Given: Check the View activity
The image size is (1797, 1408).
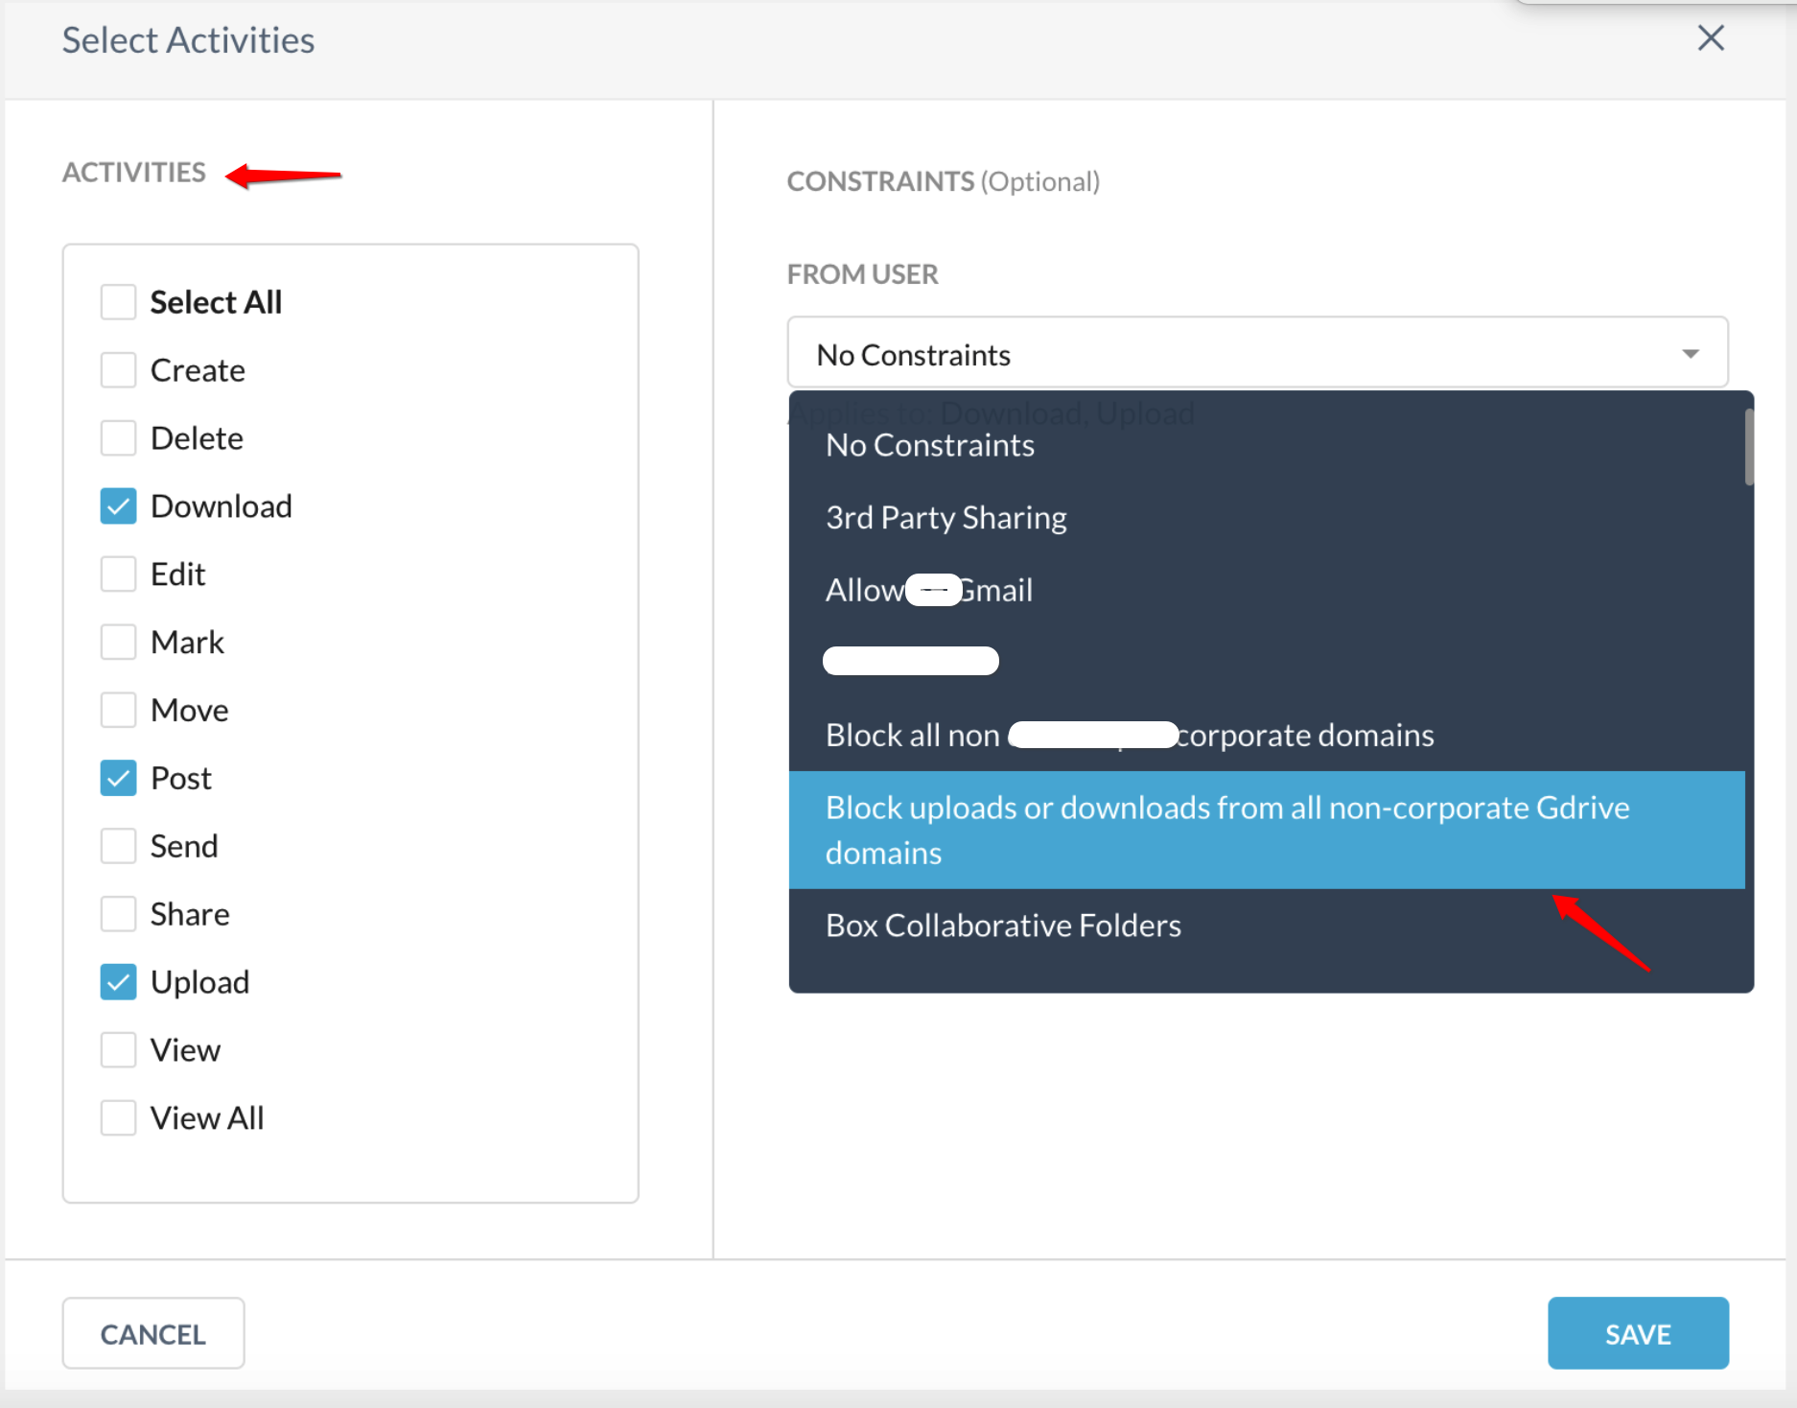Looking at the screenshot, I should (x=118, y=1050).
